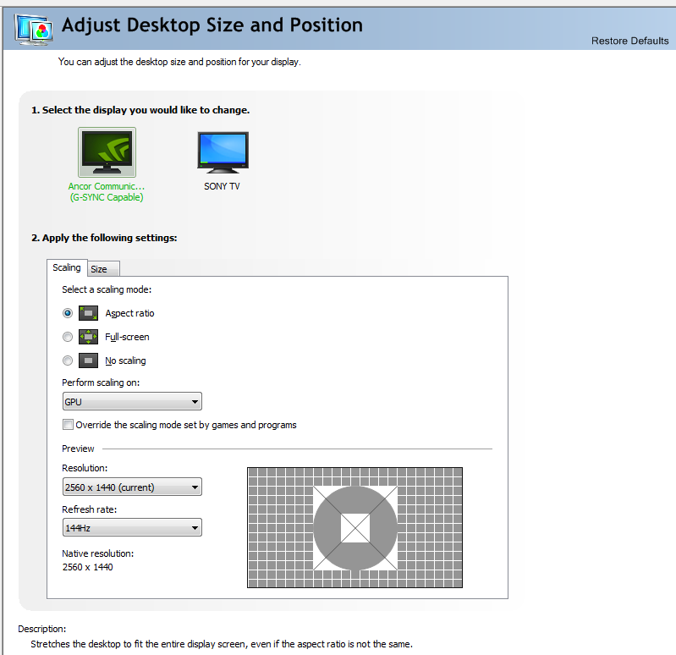Open the Resolution 2560 x 1440 dropdown
Screen dimensions: 676x655
point(132,487)
